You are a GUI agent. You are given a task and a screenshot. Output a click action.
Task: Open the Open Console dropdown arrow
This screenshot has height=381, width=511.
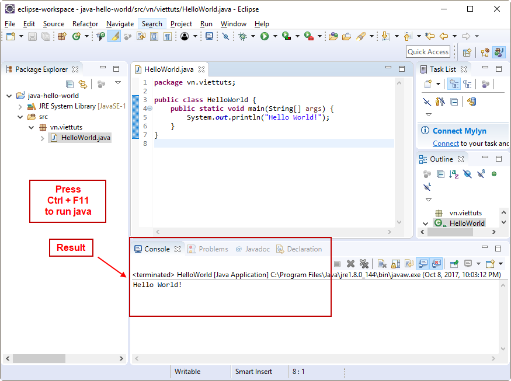[x=500, y=264]
